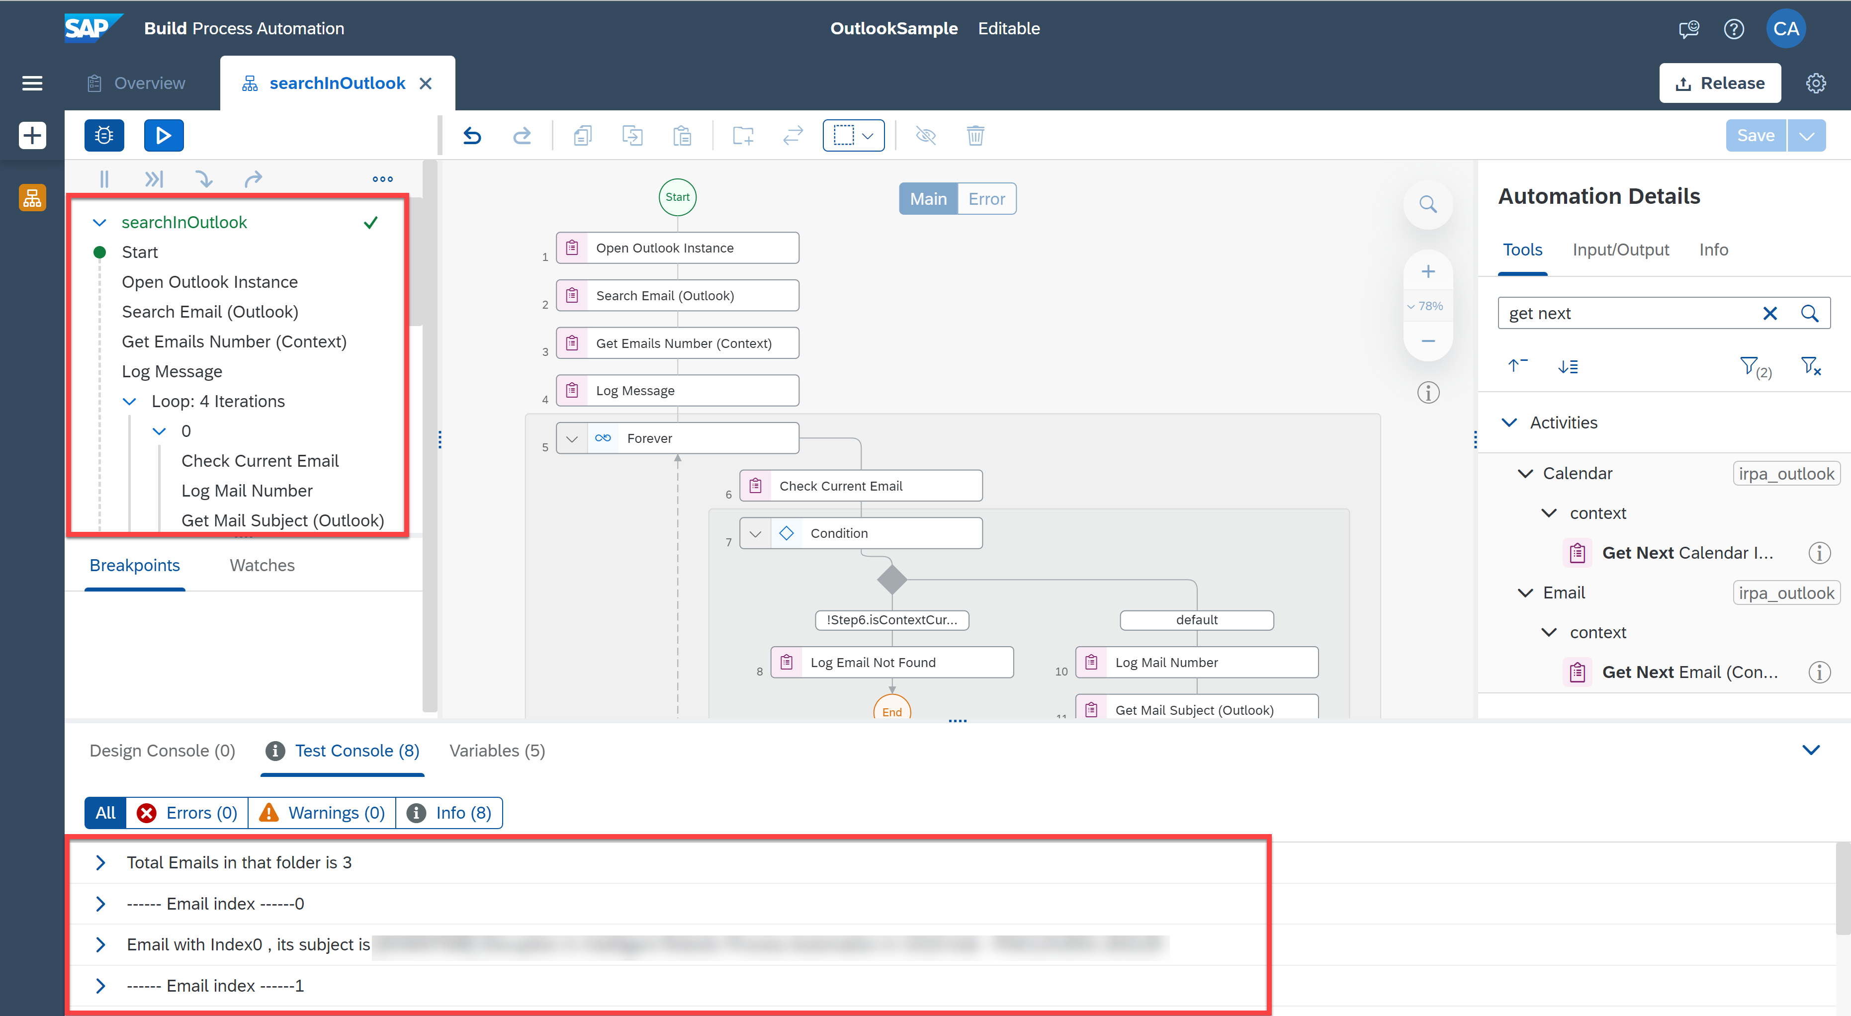Screen dimensions: 1851x1016
Task: Open the Input/Output tab
Action: 1620,250
